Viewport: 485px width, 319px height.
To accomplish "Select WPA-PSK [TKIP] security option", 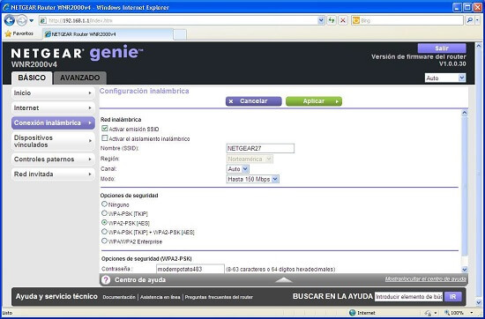I will click(105, 213).
